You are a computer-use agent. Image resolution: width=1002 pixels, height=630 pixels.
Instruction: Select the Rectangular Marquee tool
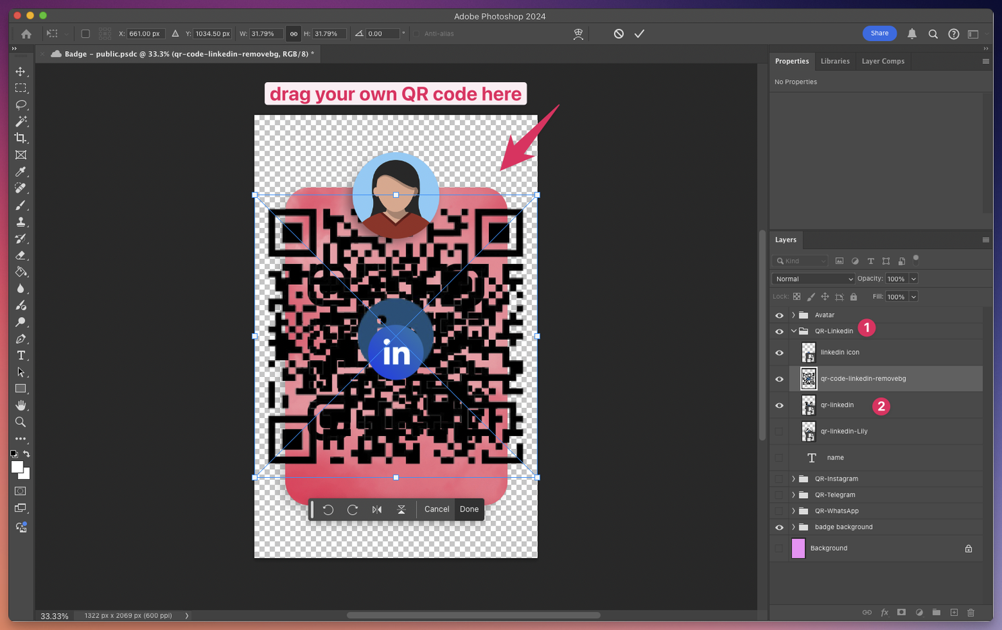coord(21,88)
